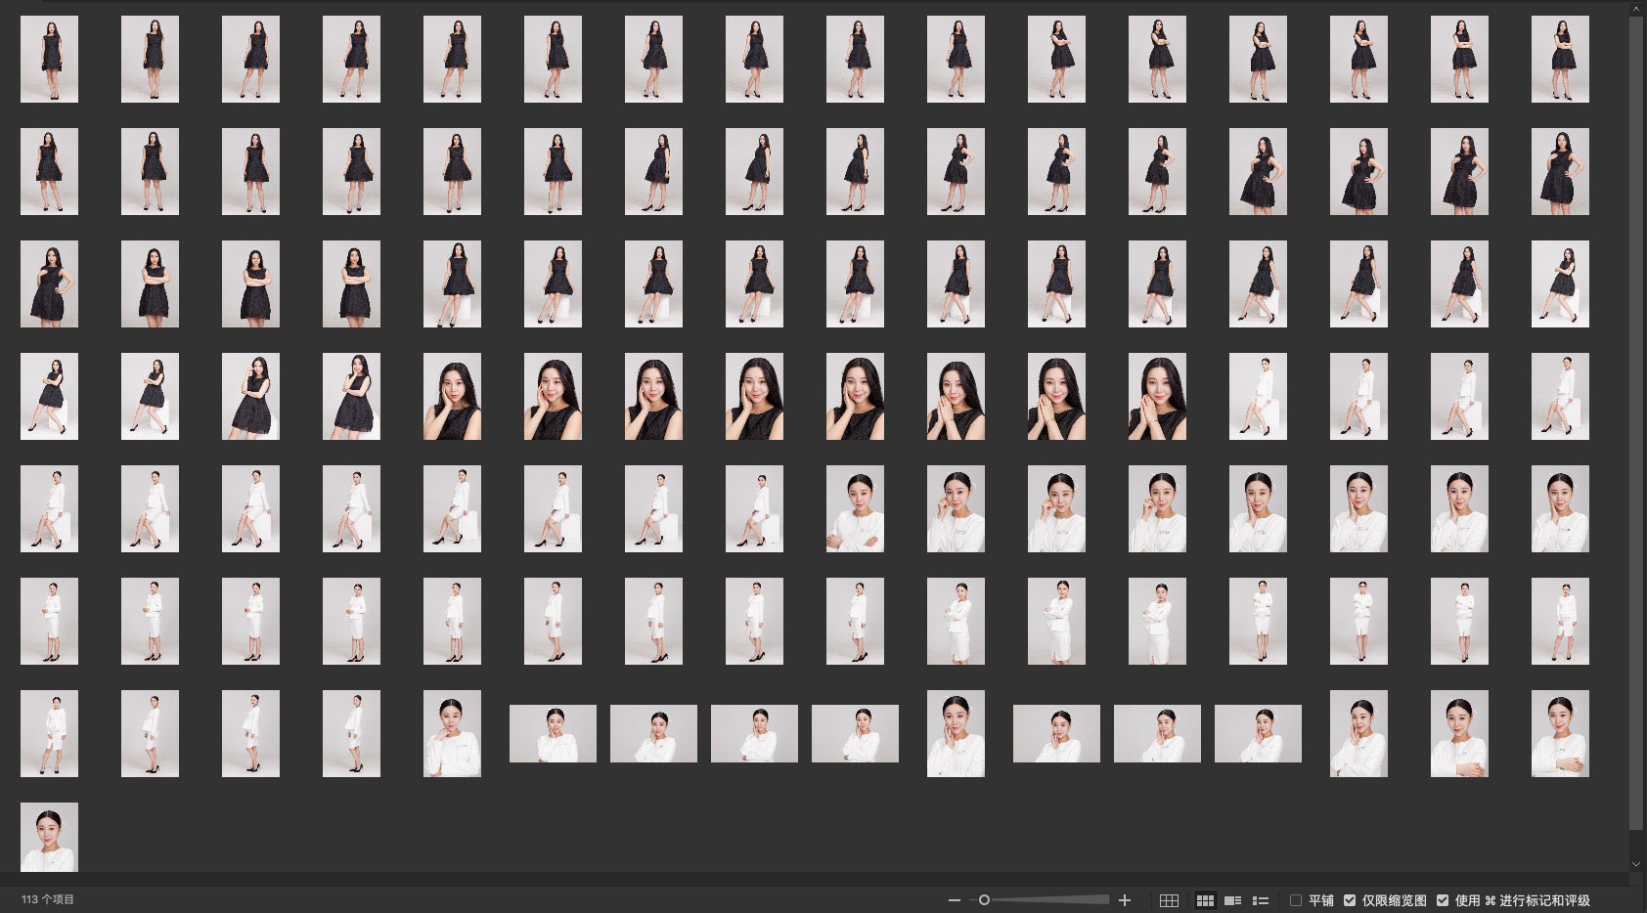
Task: Select the first thumbnail in the top row
Action: [49, 59]
